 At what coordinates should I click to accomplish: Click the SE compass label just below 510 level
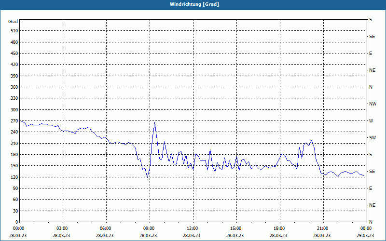(x=372, y=37)
